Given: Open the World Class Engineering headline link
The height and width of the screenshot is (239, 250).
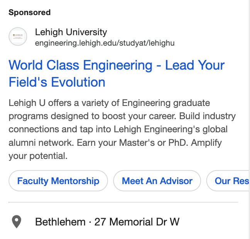Looking at the screenshot, I should pos(116,65).
